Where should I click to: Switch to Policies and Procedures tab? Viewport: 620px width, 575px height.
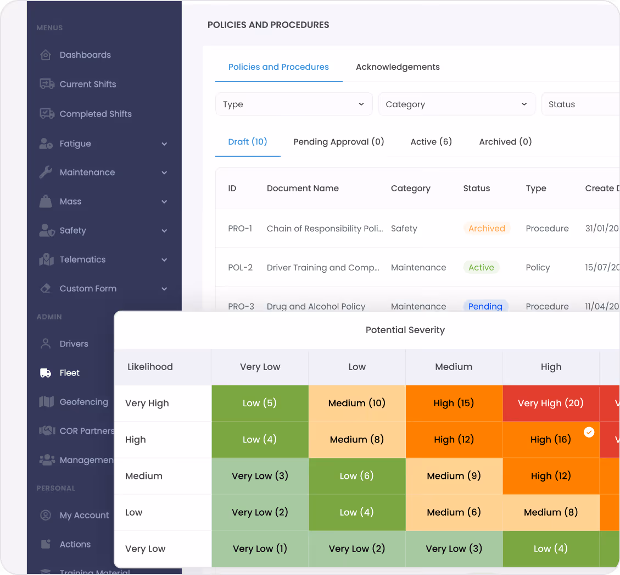pyautogui.click(x=278, y=67)
